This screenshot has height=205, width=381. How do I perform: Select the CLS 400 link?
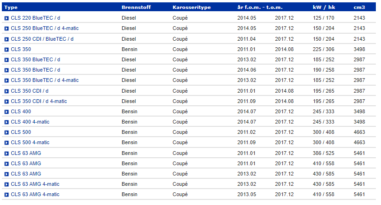[21, 111]
